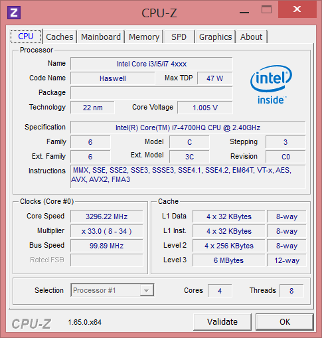Click the 1.005 V Core Voltage value

point(205,108)
